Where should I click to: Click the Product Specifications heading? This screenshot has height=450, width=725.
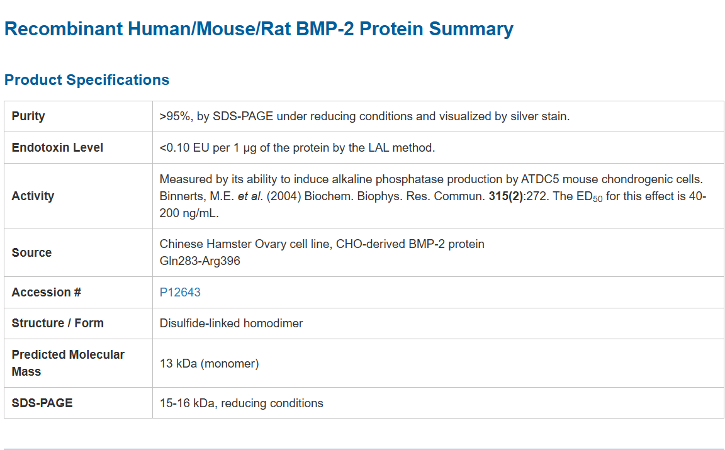(x=87, y=80)
